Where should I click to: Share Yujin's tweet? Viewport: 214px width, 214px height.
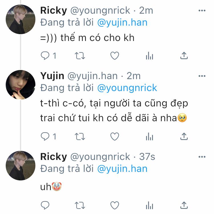point(184,136)
